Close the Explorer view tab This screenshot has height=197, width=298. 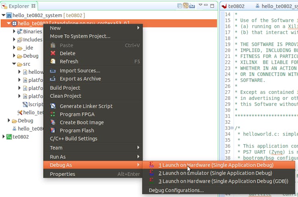[x=33, y=6]
